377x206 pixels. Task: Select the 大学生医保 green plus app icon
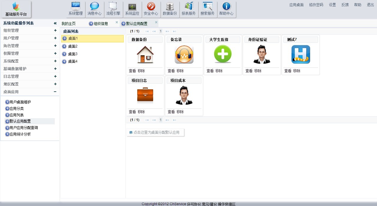[x=223, y=55]
